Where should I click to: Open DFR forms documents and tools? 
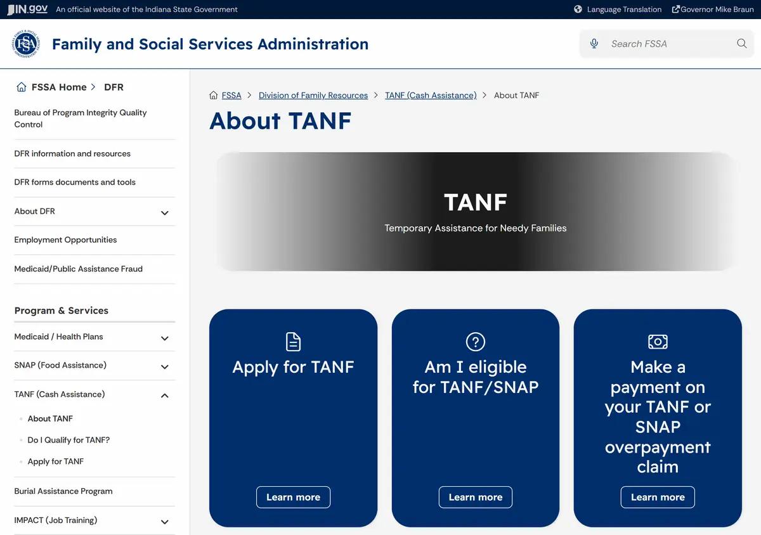pos(75,182)
